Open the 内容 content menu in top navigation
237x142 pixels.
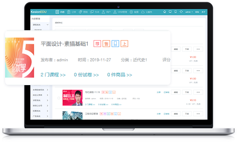pyautogui.click(x=60, y=12)
